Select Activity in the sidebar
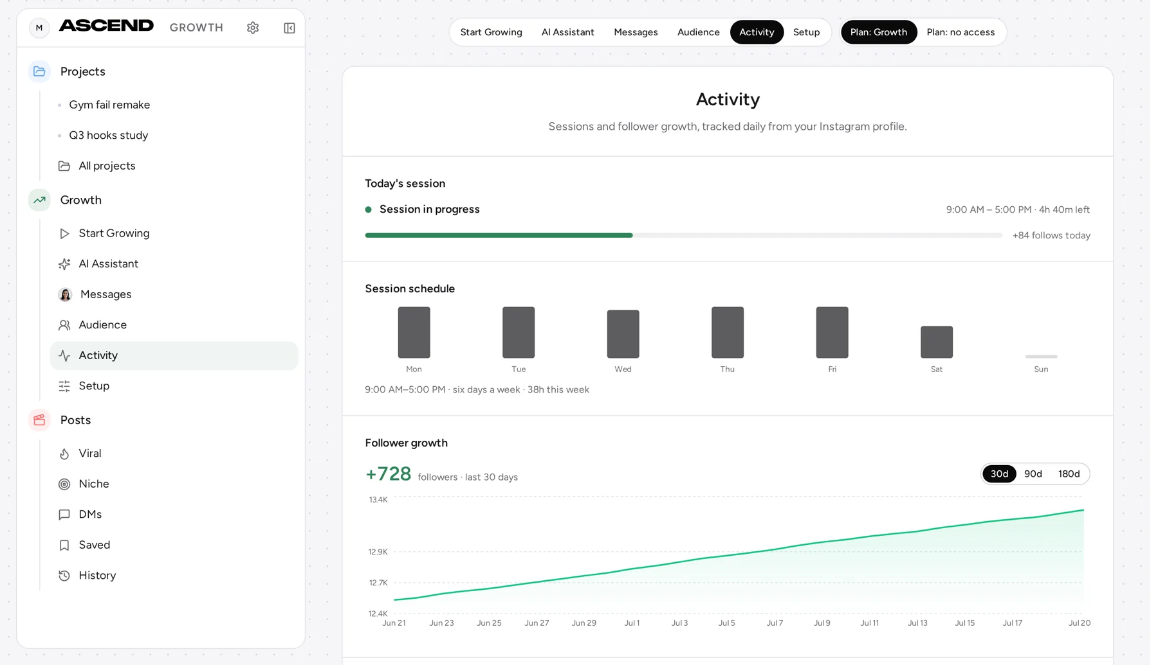The height and width of the screenshot is (665, 1158). point(174,355)
